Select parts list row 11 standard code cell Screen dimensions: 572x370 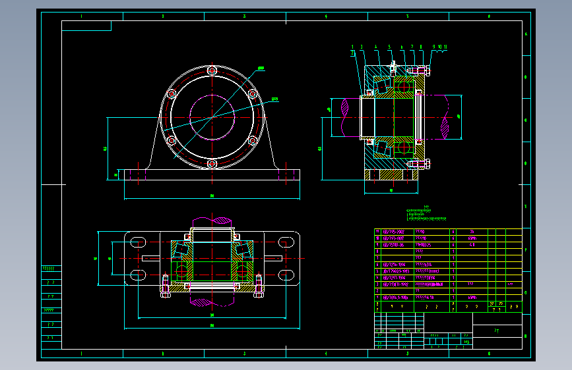(398, 232)
